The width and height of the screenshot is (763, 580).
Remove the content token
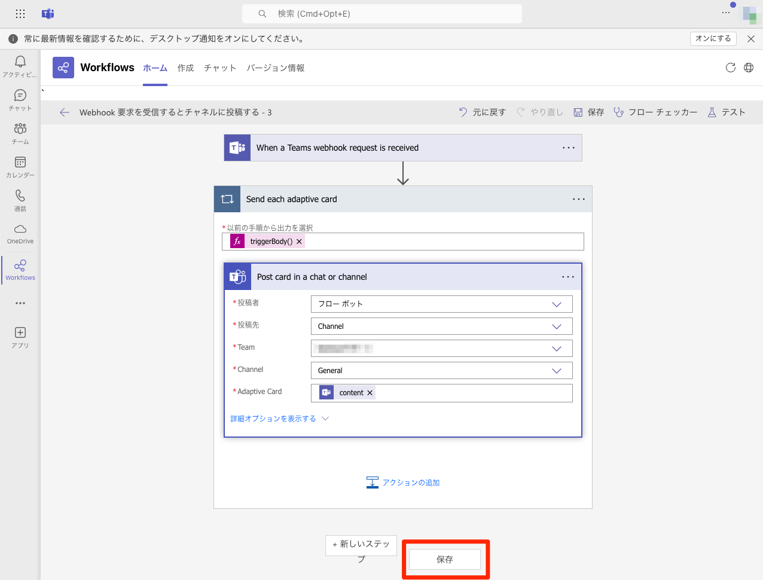(x=370, y=393)
